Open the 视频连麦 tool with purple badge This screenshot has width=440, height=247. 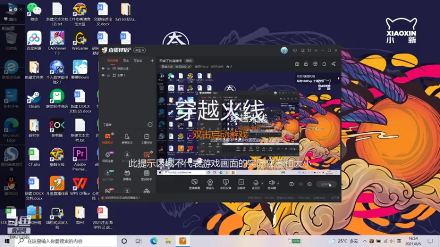[108, 156]
